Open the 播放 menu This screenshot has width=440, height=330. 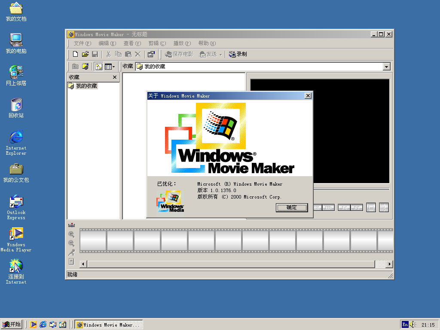tap(182, 43)
